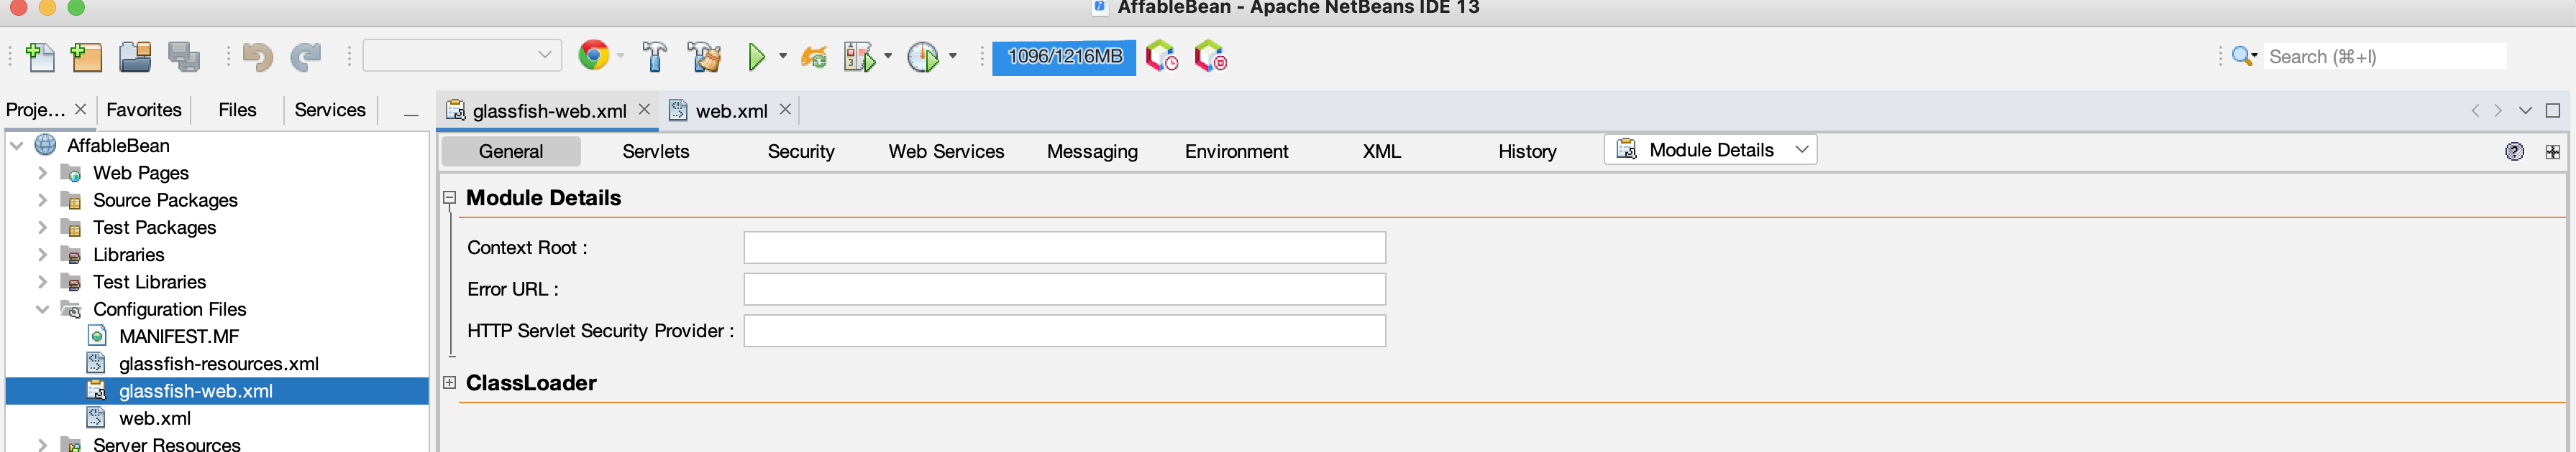Screen dimensions: 2576x452
Task: Click the scroll documents right arrow
Action: click(2498, 110)
